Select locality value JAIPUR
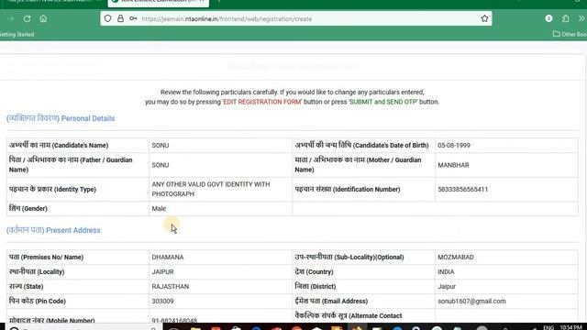The width and height of the screenshot is (587, 330). pos(162,271)
